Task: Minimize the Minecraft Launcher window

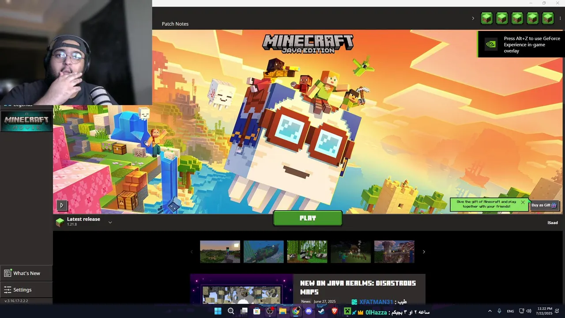Action: [x=531, y=3]
